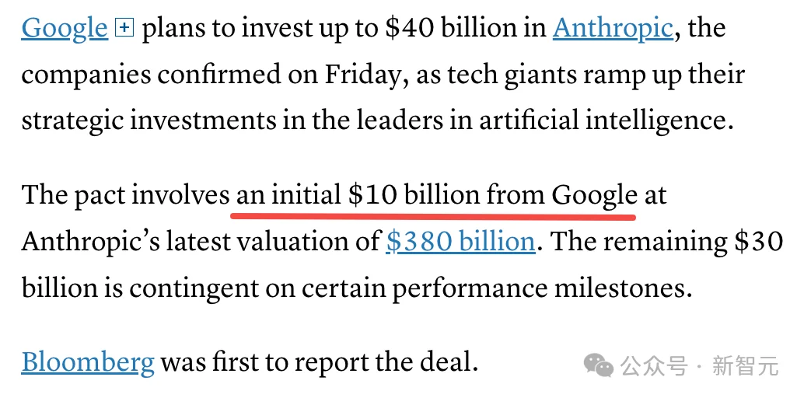Open the Google link
Image resolution: width=804 pixels, height=398 pixels.
click(65, 29)
